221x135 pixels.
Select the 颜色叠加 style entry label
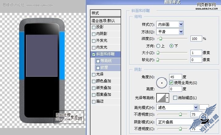click(x=103, y=81)
